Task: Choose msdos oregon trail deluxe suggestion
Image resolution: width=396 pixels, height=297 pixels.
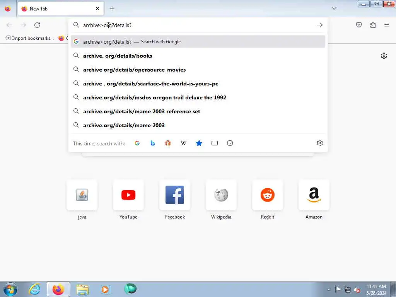Action: (198, 97)
